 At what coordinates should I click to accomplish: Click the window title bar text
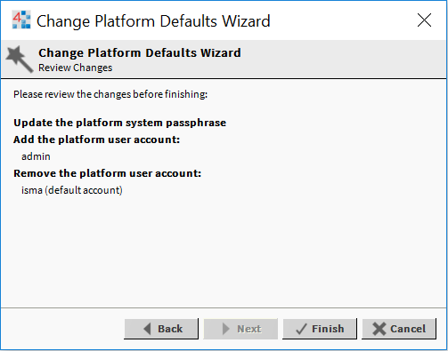[x=153, y=21]
